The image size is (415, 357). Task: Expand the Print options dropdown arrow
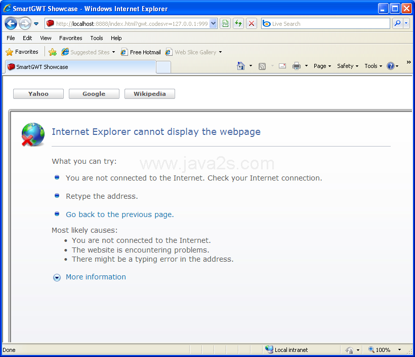tap(307, 66)
